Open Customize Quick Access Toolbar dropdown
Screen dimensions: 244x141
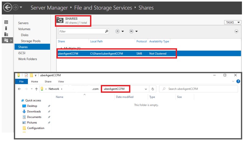35,76
